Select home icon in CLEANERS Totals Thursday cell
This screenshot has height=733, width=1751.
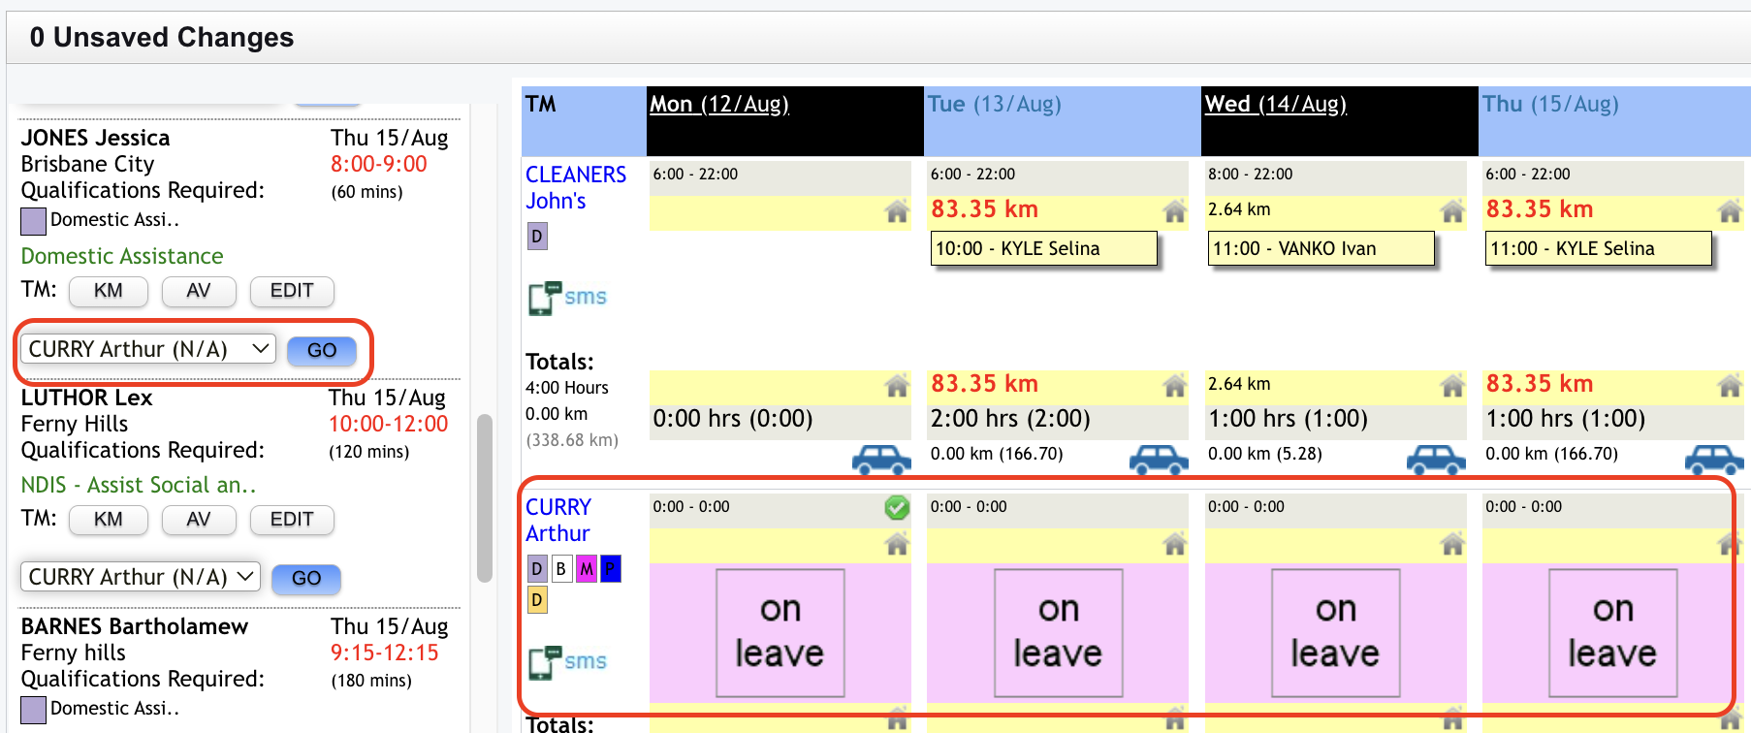pos(1730,386)
